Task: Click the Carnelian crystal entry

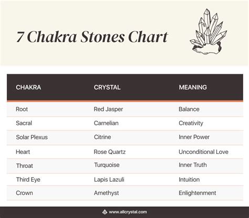Action: [x=106, y=123]
